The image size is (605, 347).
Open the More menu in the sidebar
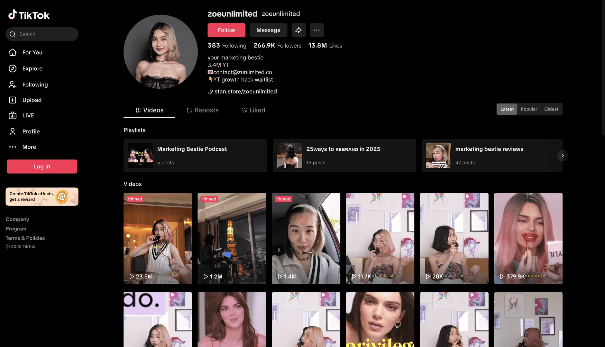[29, 147]
